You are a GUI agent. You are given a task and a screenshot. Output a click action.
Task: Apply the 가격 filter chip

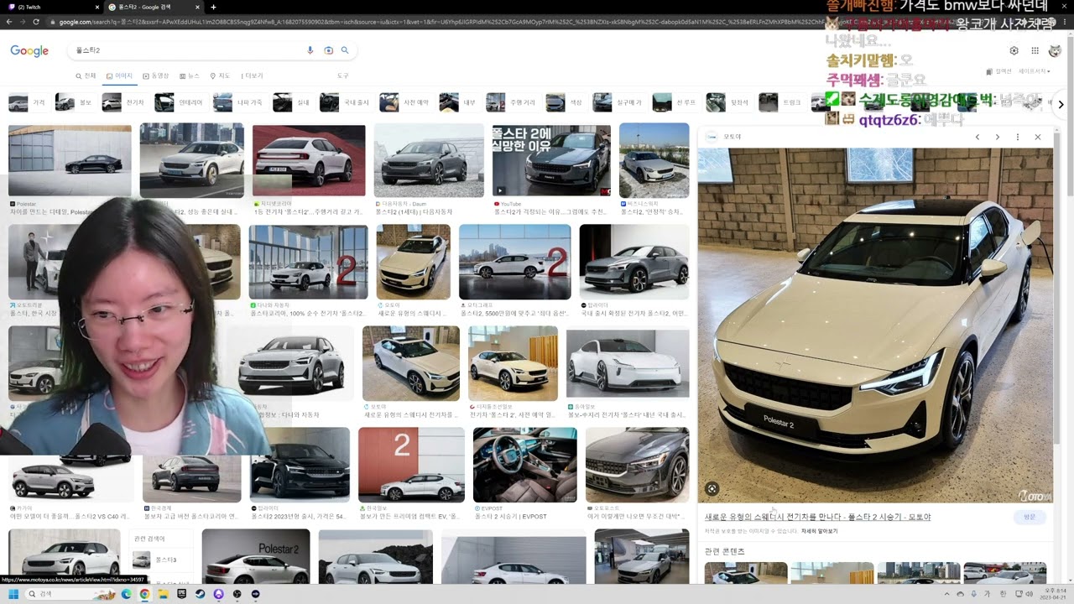28,102
